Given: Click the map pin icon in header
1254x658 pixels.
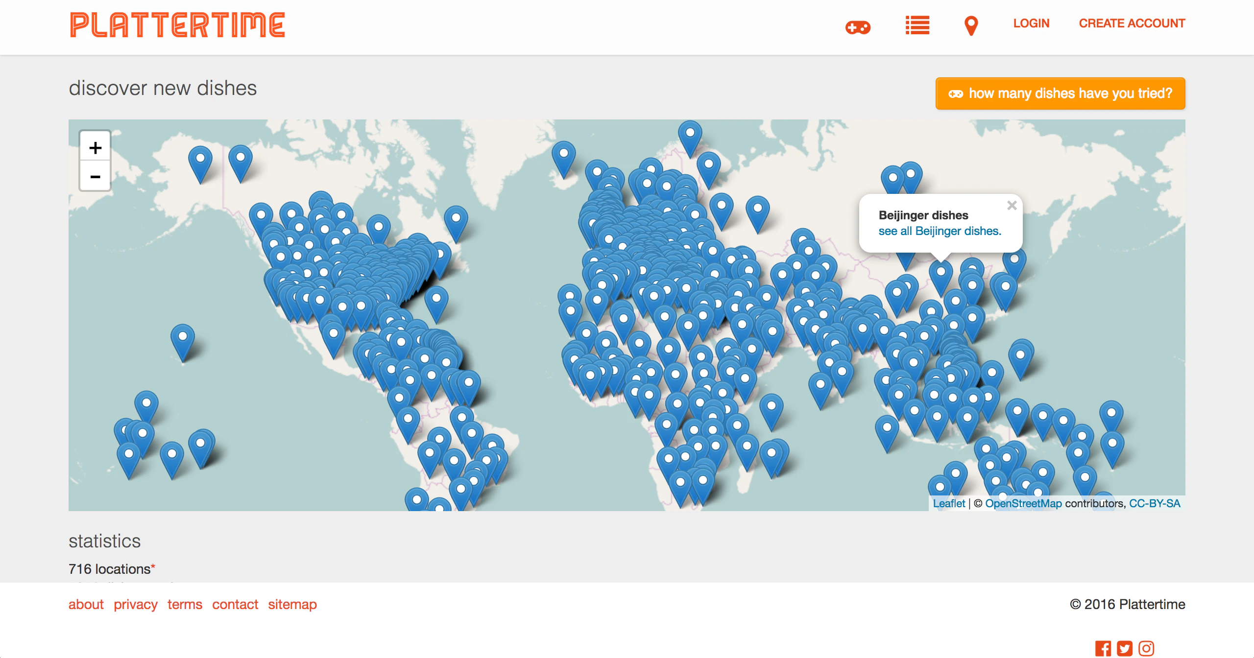Looking at the screenshot, I should pyautogui.click(x=971, y=26).
